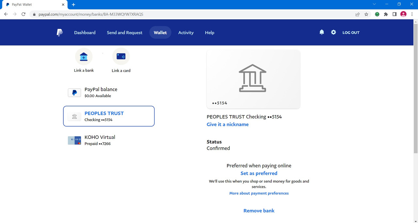Open the notifications bell
Screen dimensions: 418x223
(x=322, y=32)
